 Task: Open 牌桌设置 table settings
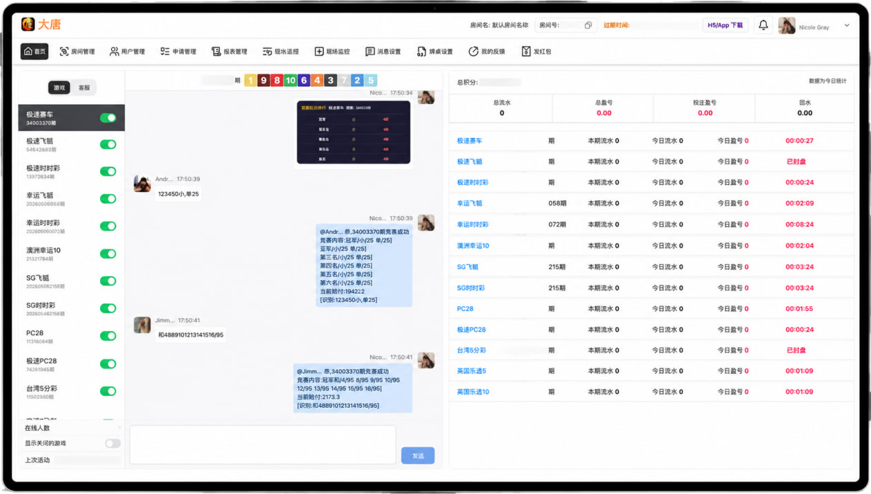tap(435, 52)
